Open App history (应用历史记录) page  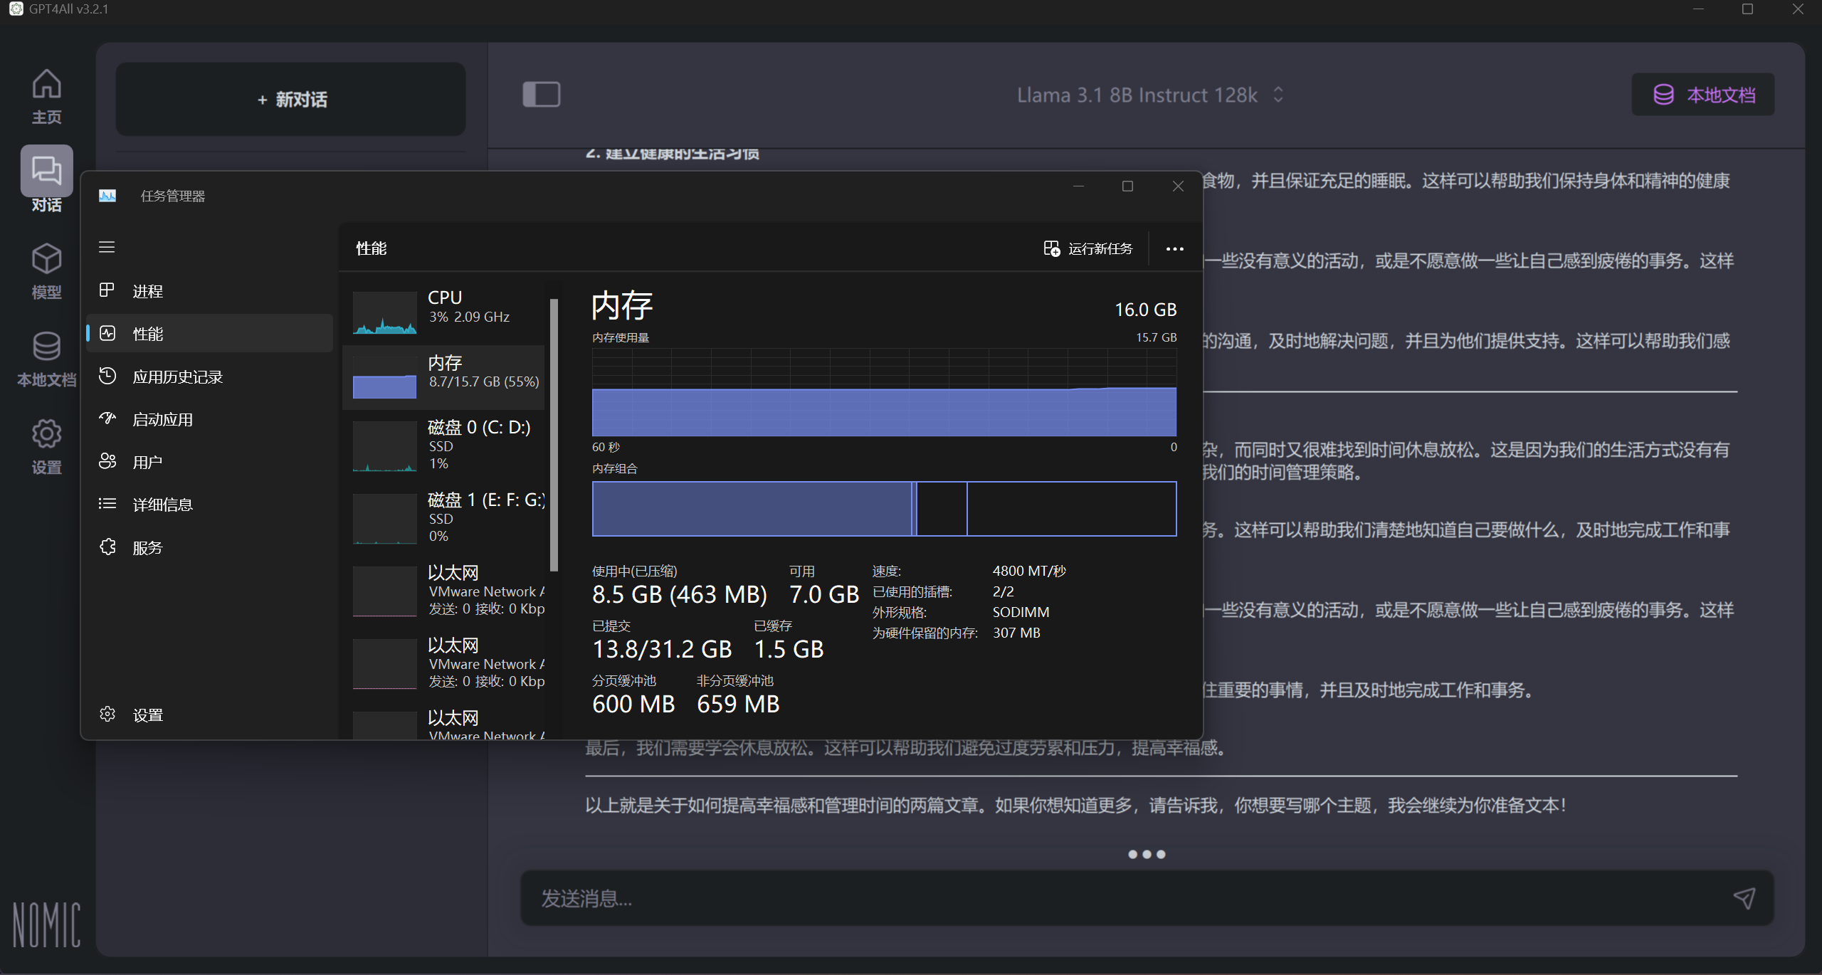pyautogui.click(x=177, y=376)
